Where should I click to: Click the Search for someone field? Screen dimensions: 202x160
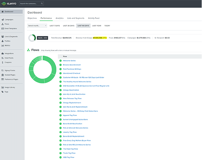click(31, 4)
